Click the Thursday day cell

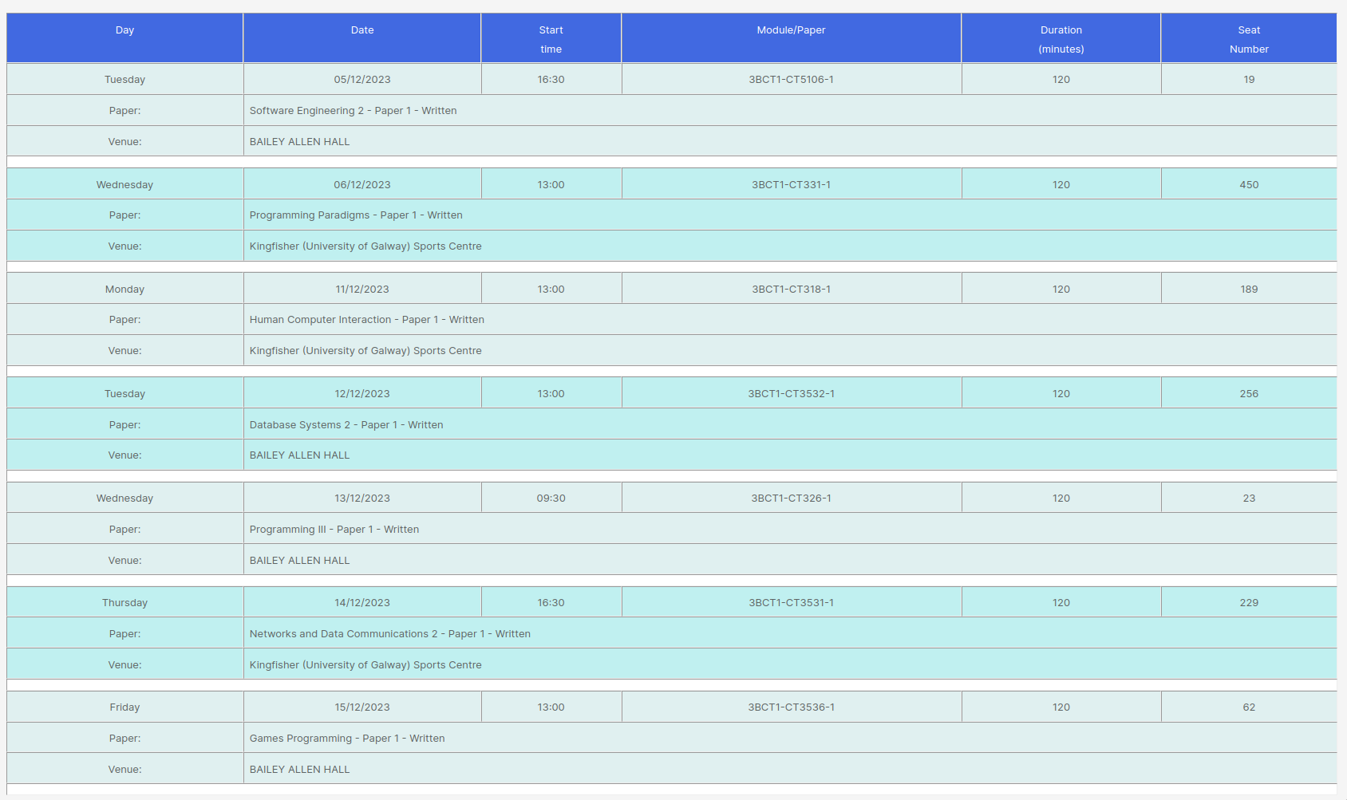point(124,603)
